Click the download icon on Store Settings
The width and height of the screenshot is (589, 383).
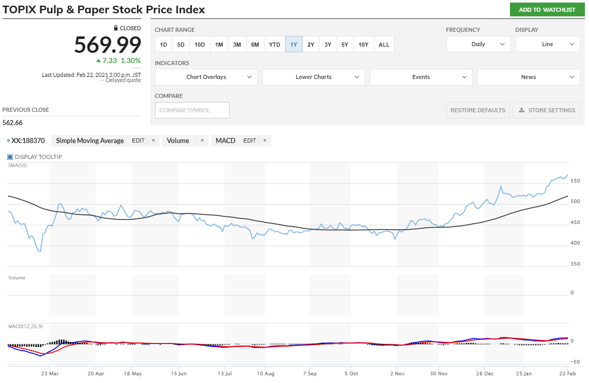[x=521, y=110]
